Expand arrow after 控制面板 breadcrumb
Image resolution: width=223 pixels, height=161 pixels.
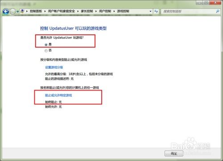click(45, 11)
